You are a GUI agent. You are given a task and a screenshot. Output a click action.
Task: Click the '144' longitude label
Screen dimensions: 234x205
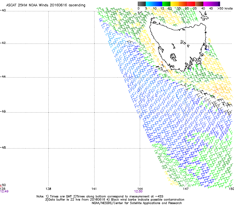(x=140, y=189)
